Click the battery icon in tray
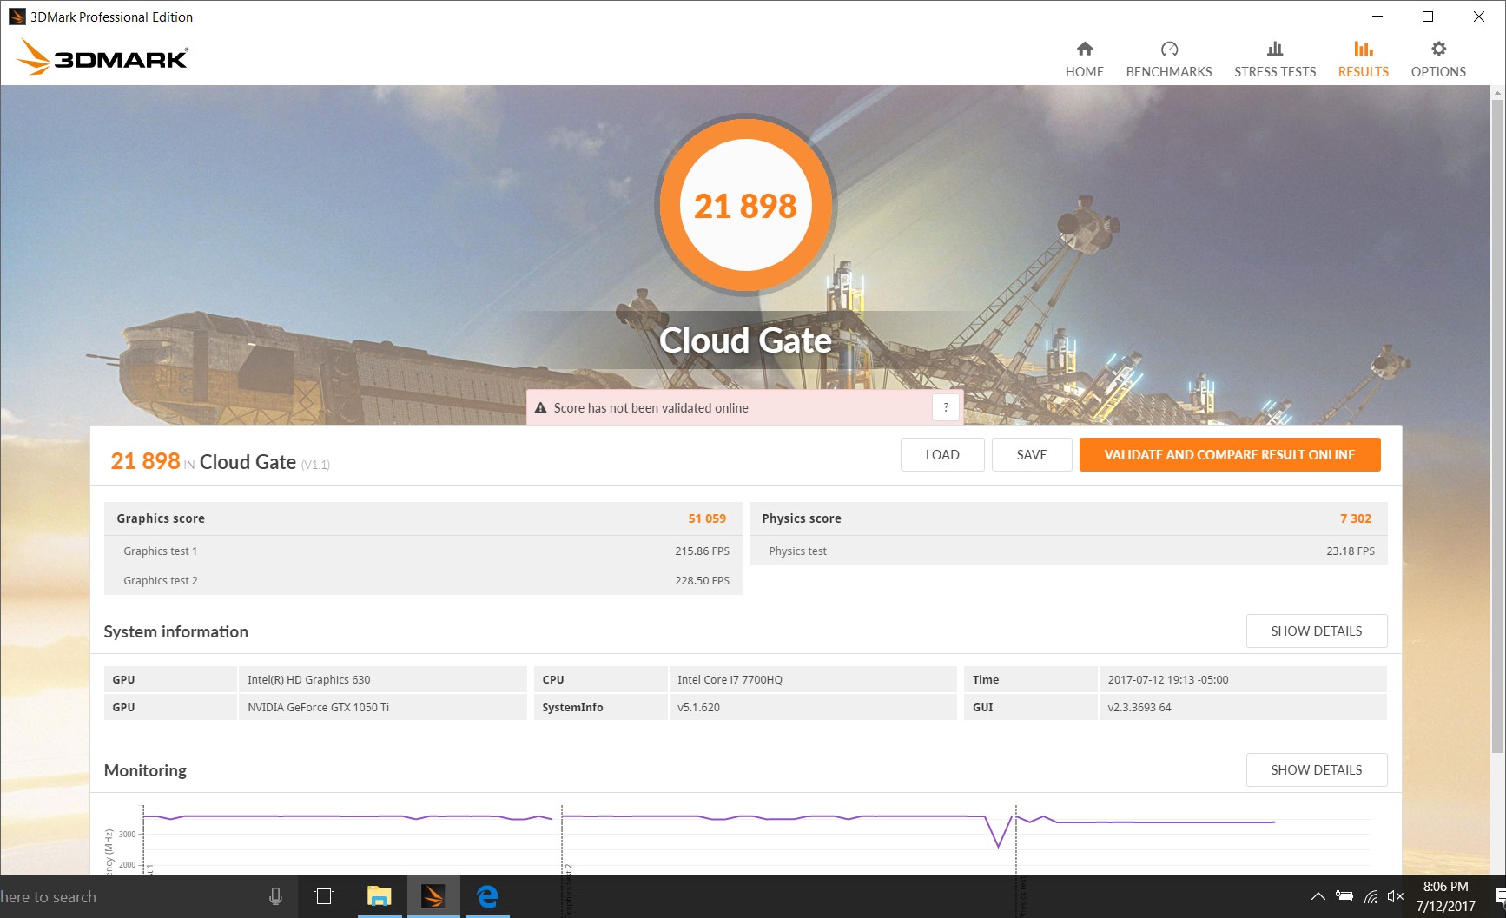Image resolution: width=1506 pixels, height=918 pixels. click(1344, 896)
